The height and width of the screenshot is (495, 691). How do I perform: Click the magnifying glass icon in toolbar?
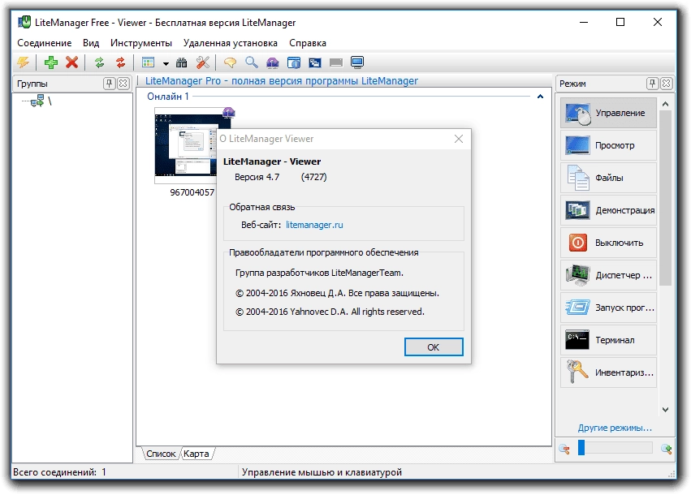coord(252,62)
